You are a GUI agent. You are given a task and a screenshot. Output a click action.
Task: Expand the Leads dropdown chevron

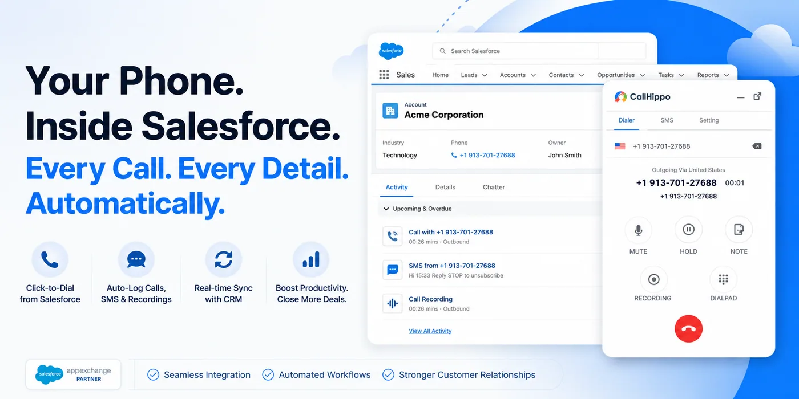[x=485, y=75]
